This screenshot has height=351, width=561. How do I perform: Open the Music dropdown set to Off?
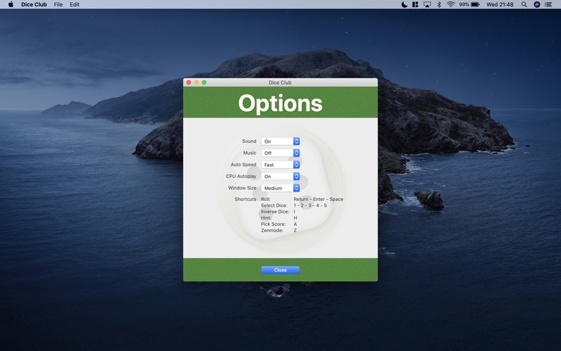[280, 153]
